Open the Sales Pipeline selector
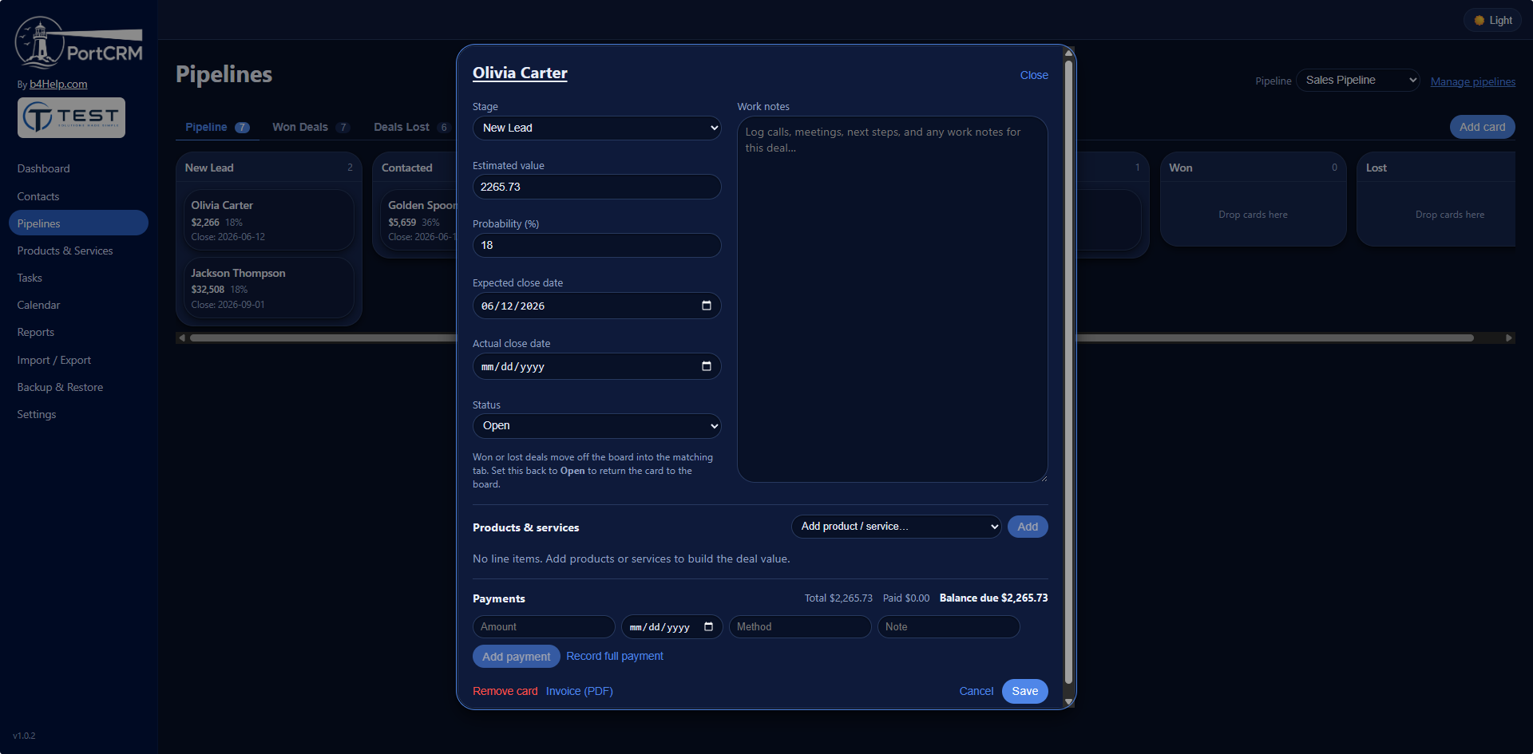 [1357, 81]
